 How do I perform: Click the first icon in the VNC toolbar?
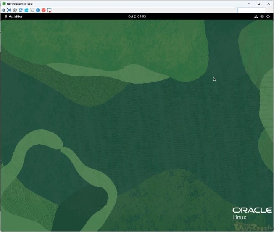point(3,10)
